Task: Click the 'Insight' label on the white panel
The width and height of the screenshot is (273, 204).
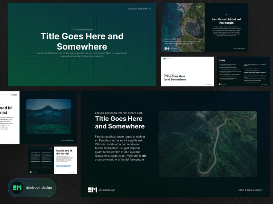Action: click(x=14, y=95)
